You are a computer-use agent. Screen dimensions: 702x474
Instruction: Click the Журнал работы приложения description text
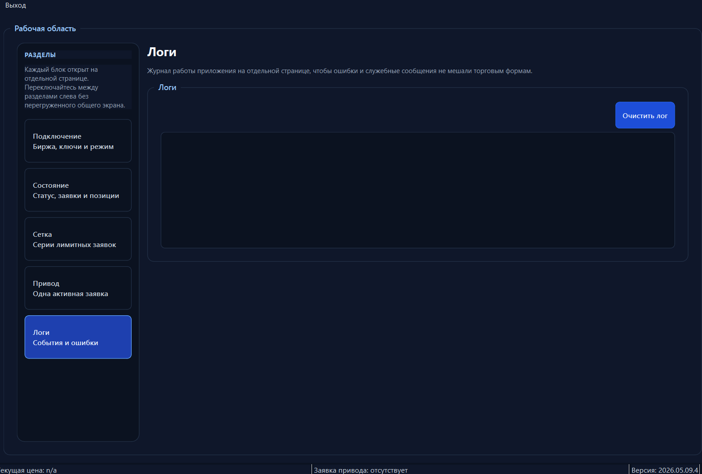pos(340,71)
